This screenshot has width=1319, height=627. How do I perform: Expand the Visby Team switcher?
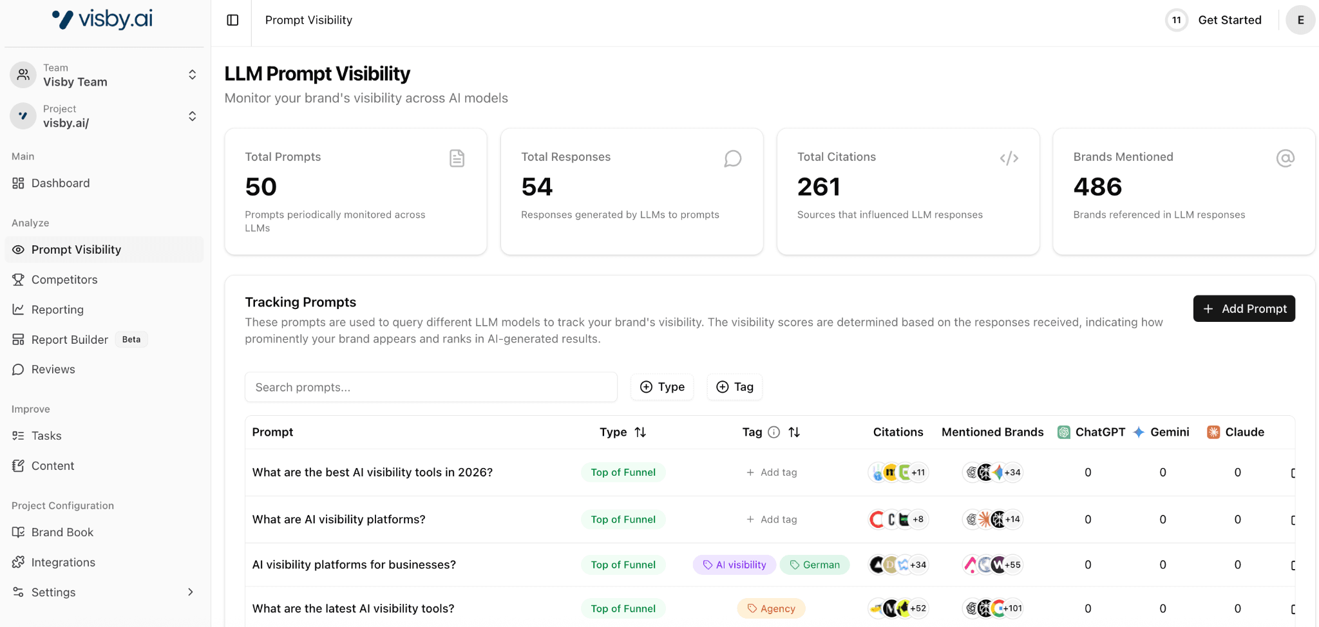point(192,75)
